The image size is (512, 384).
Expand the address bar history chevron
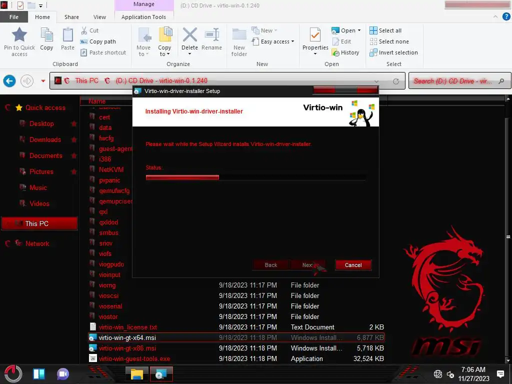coord(376,81)
